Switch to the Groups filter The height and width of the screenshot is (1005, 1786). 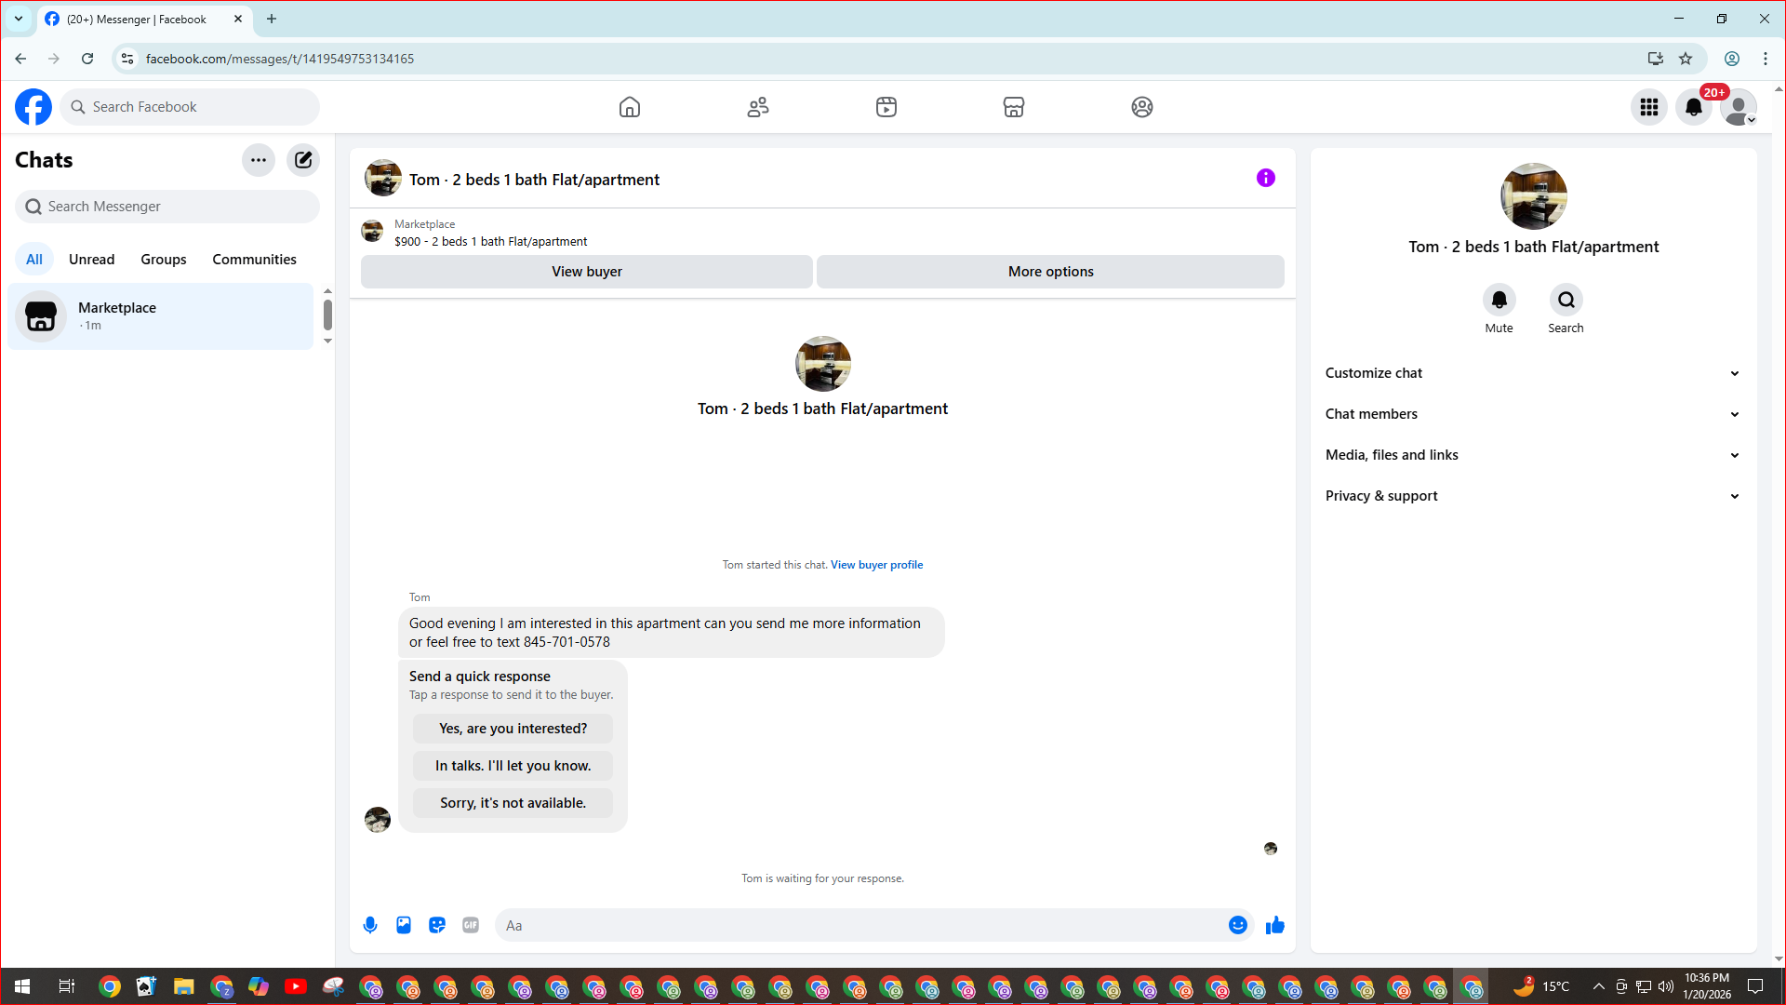coord(164,260)
